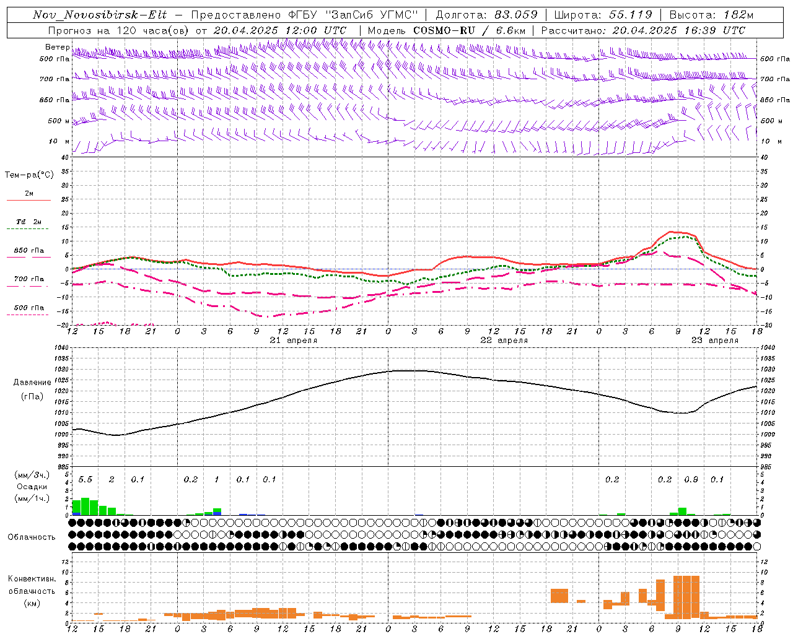The width and height of the screenshot is (793, 634).
Task: Click the '0.9' three-hour precipitation value
Action: tap(691, 480)
